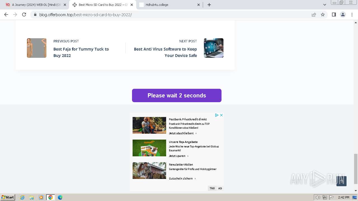Viewport: 358px width, 201px height.
Task: Click the 2:42 PM system clock
Action: [343, 197]
